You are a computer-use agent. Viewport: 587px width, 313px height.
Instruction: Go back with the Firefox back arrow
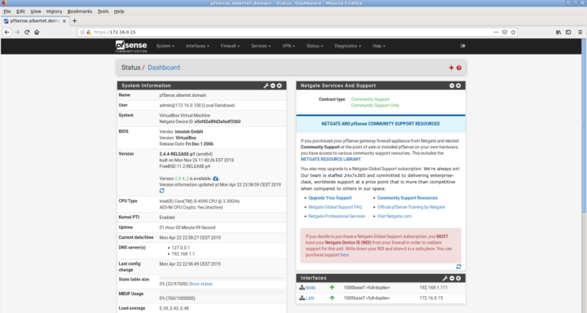click(7, 33)
